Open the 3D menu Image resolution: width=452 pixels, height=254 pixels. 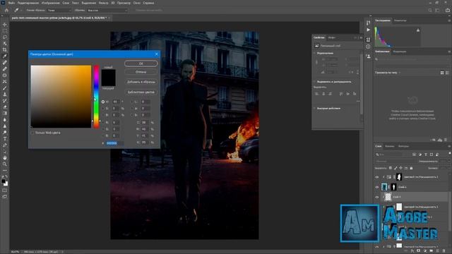(x=113, y=3)
